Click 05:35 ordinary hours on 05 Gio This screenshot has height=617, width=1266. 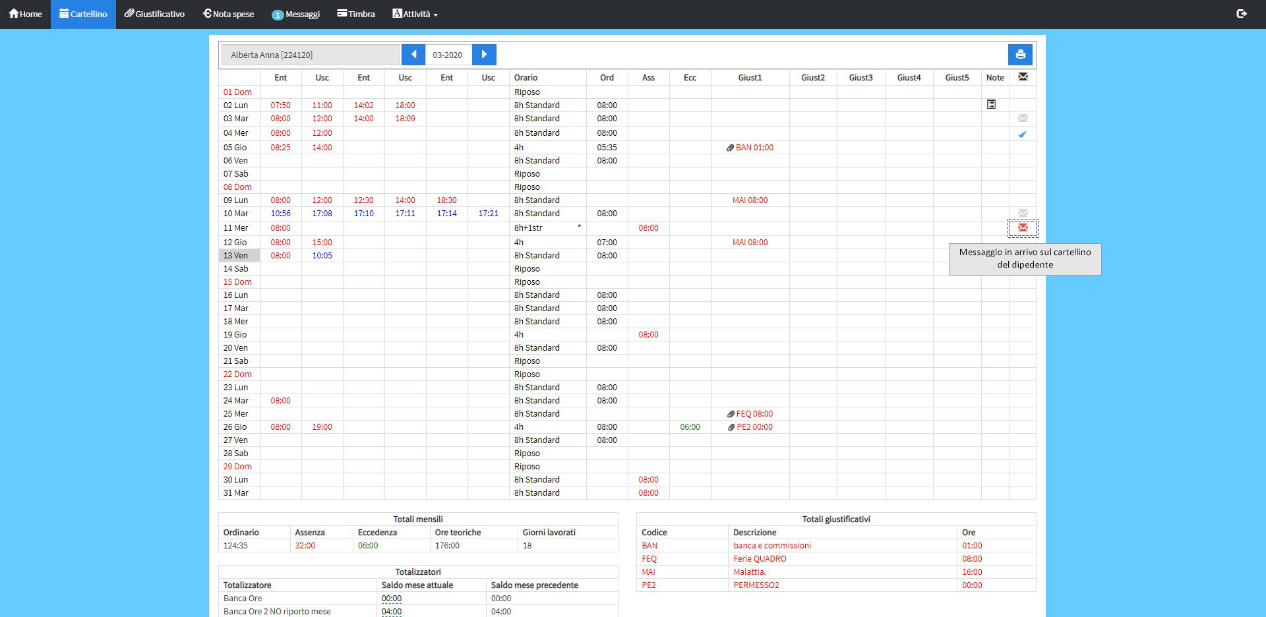(607, 148)
